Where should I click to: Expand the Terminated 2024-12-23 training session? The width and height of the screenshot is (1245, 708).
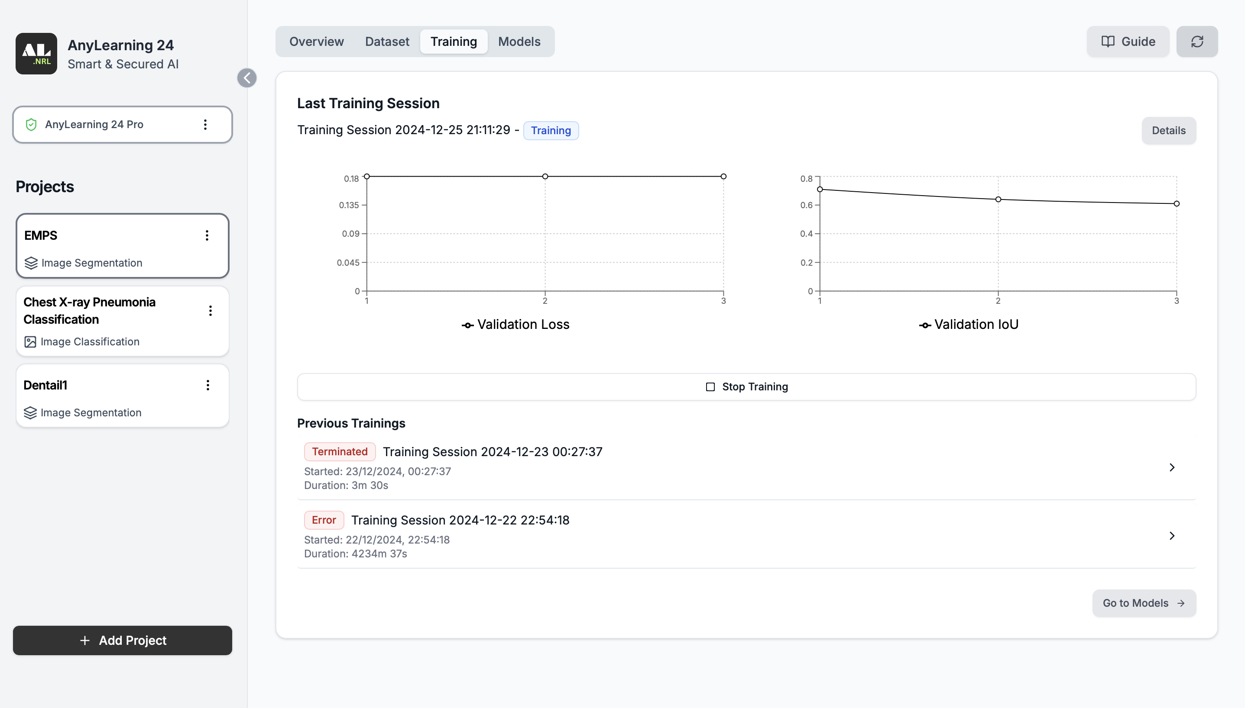(1171, 467)
